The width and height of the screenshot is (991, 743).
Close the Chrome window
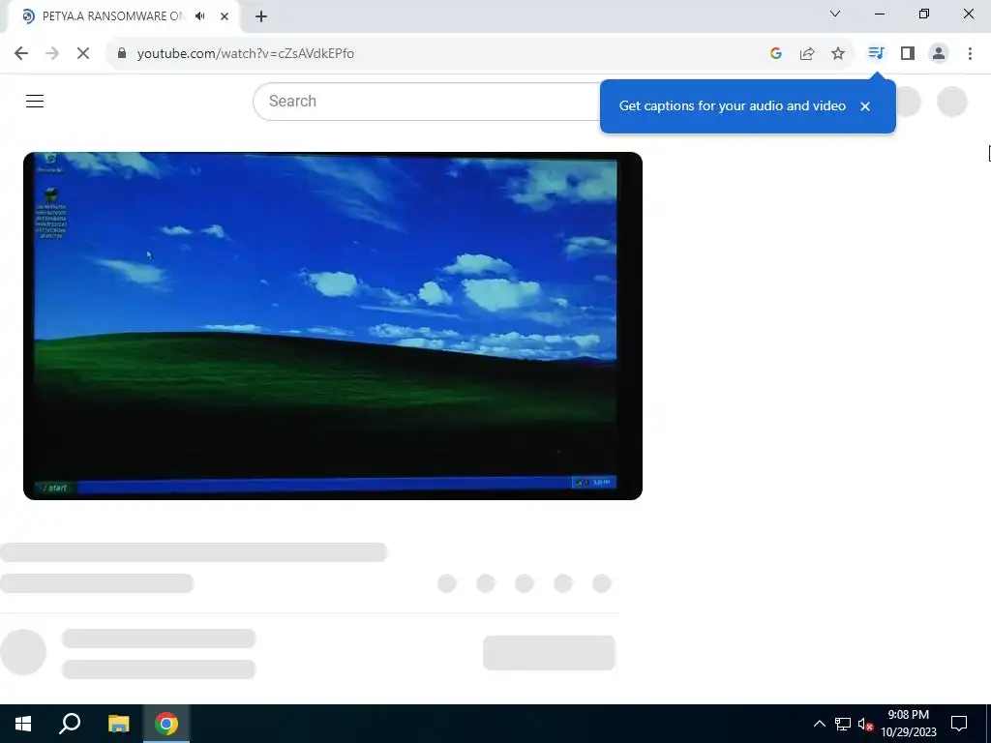click(968, 14)
